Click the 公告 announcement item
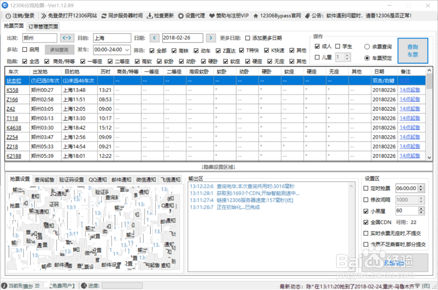Viewport: 438px width, 290px height. (x=358, y=16)
